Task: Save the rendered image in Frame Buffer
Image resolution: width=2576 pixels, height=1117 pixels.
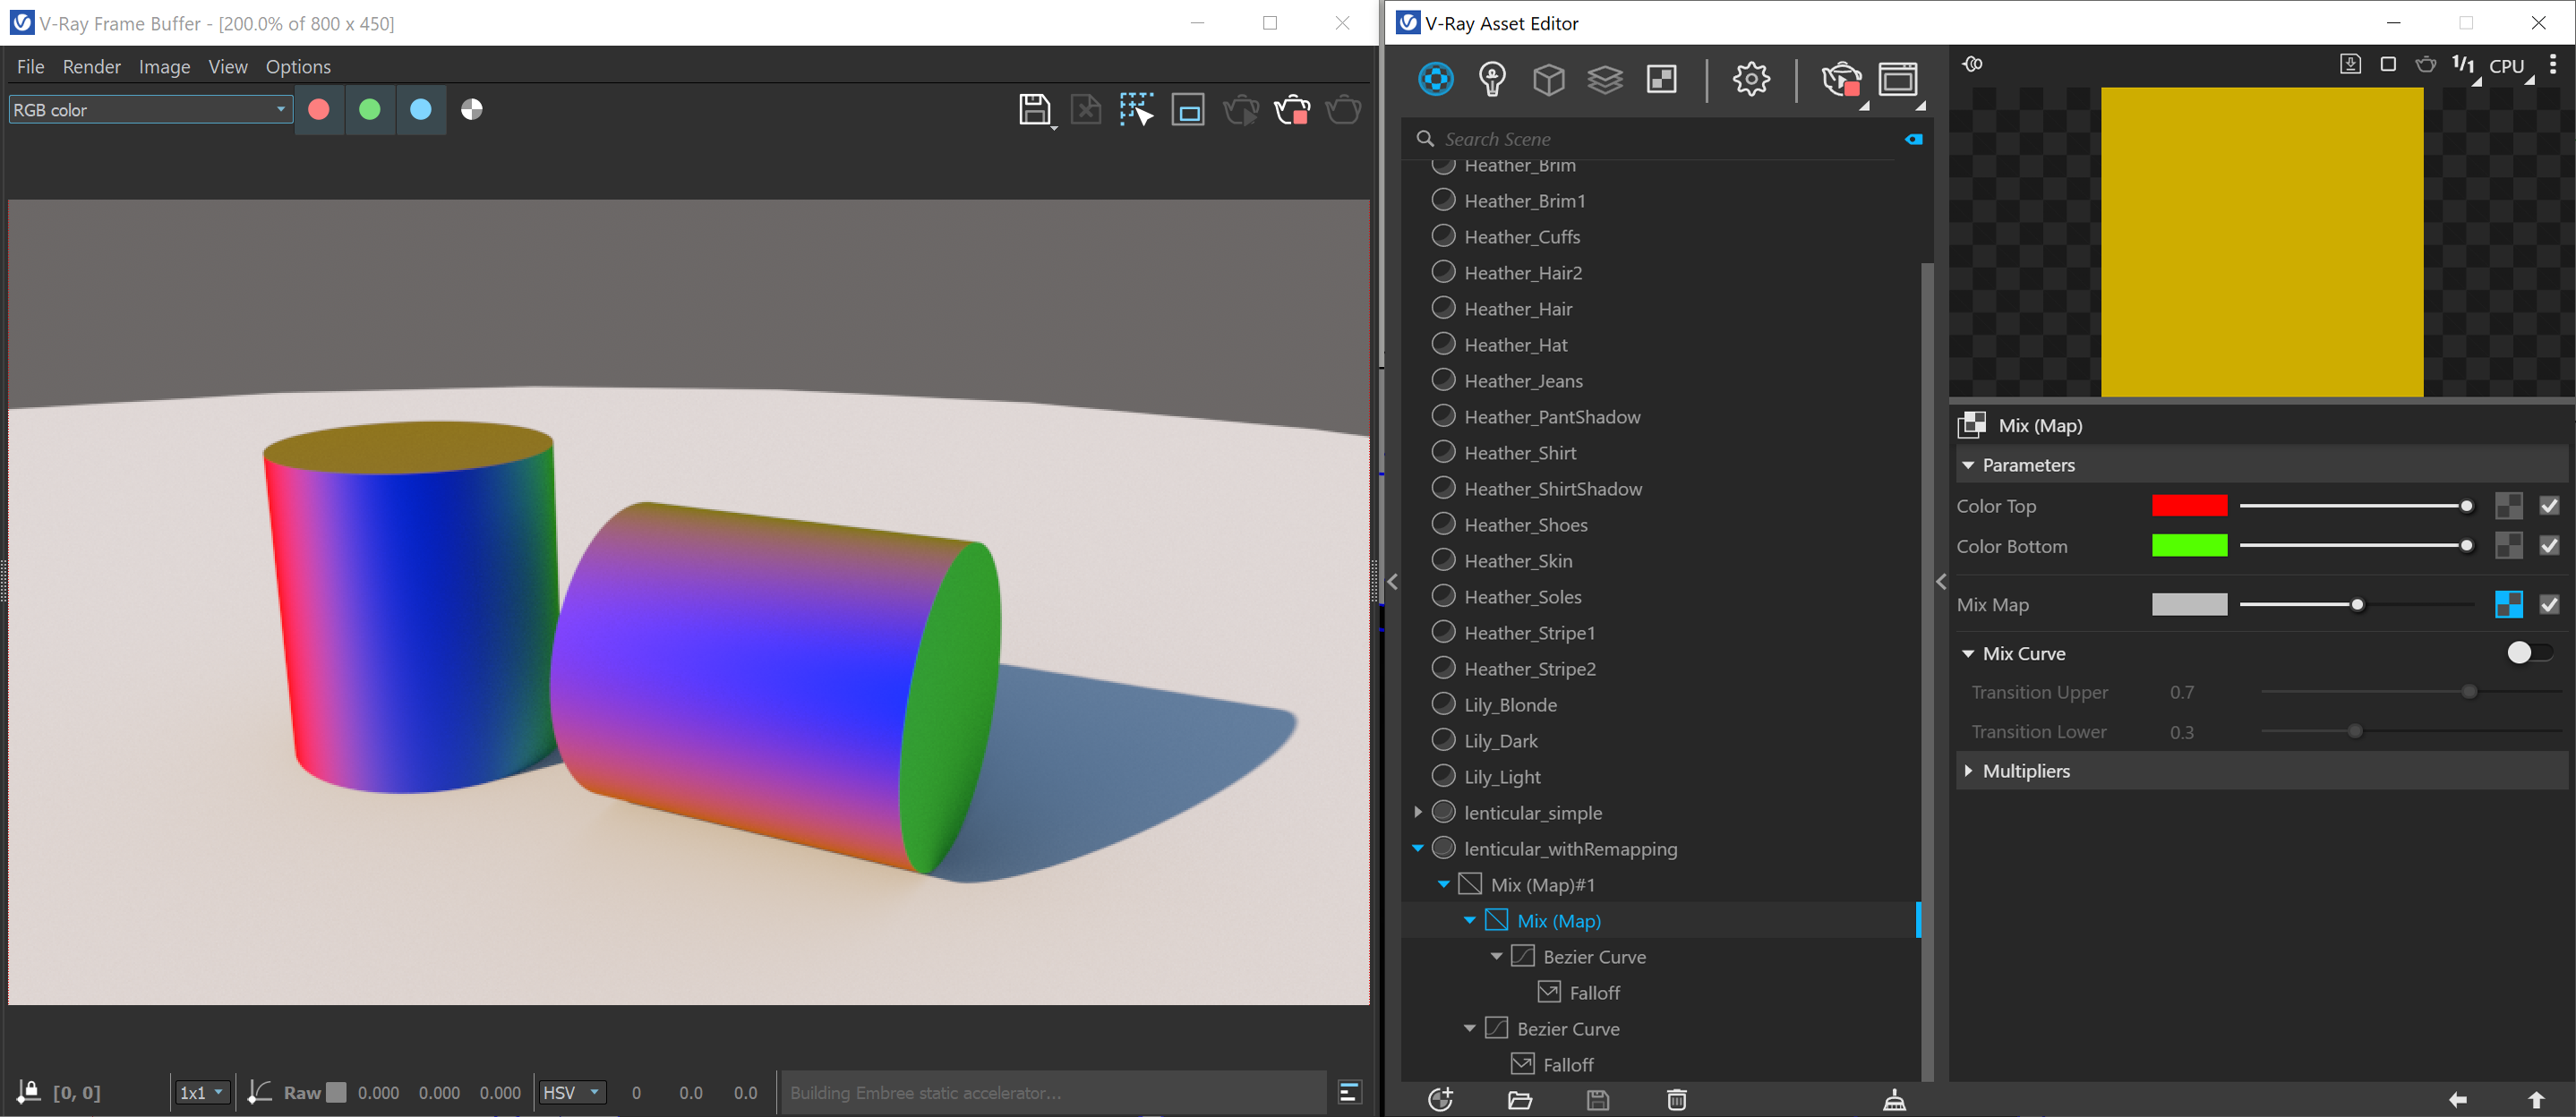Action: [x=1036, y=110]
